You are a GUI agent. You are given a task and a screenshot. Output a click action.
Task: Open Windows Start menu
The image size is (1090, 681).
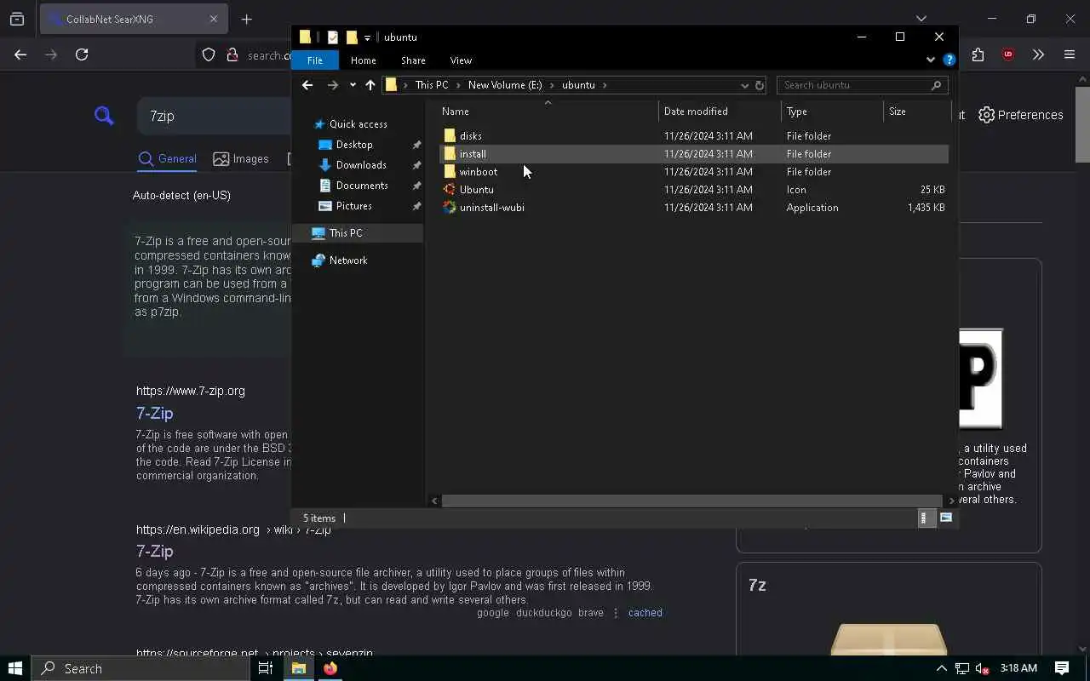(x=14, y=668)
